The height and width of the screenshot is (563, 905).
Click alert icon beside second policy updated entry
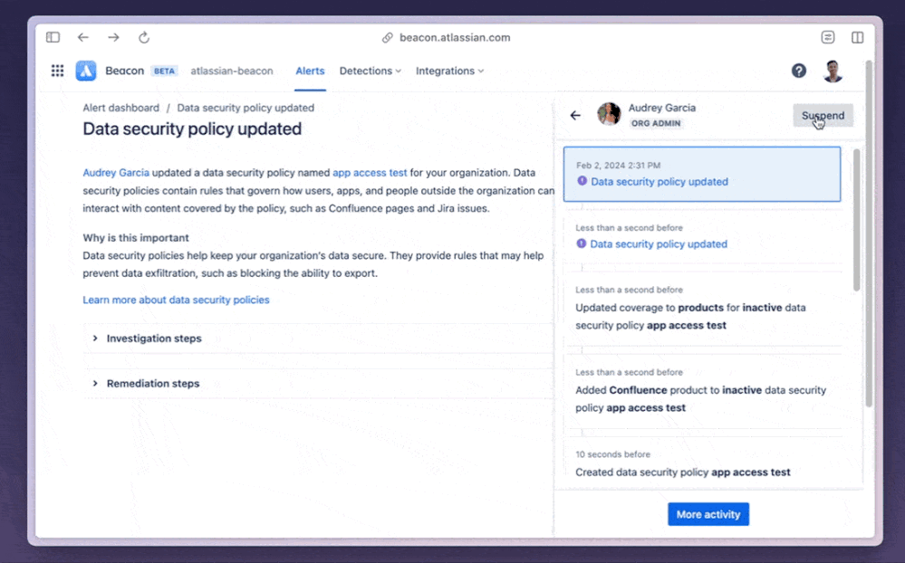(582, 243)
